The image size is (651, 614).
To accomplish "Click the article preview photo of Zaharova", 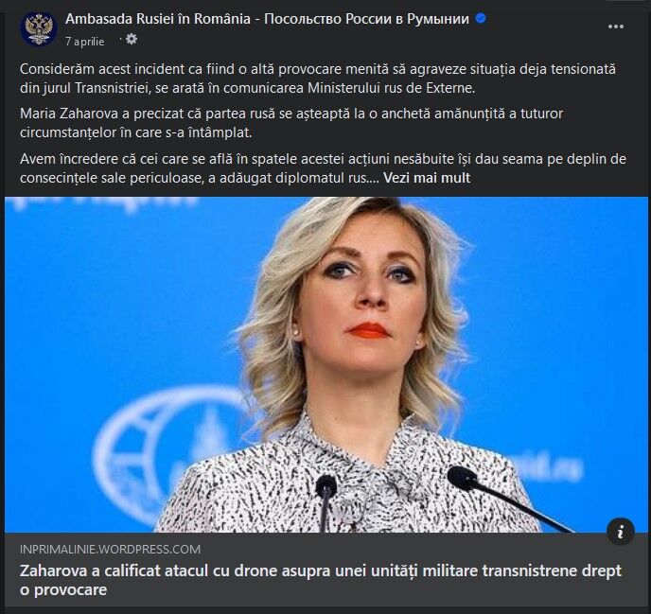I will tap(325, 364).
